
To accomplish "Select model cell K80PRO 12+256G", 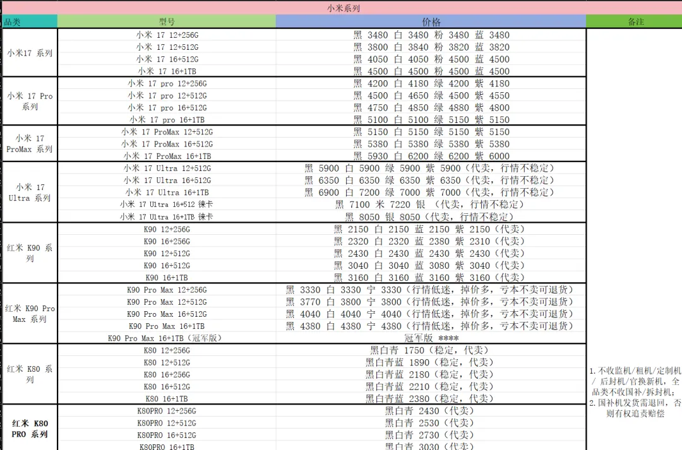I will coord(167,411).
